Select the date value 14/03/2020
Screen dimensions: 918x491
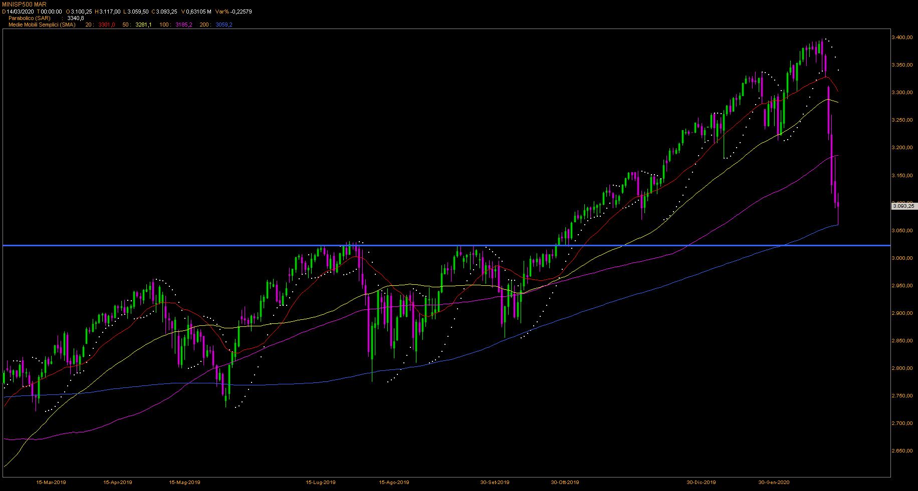(x=20, y=11)
